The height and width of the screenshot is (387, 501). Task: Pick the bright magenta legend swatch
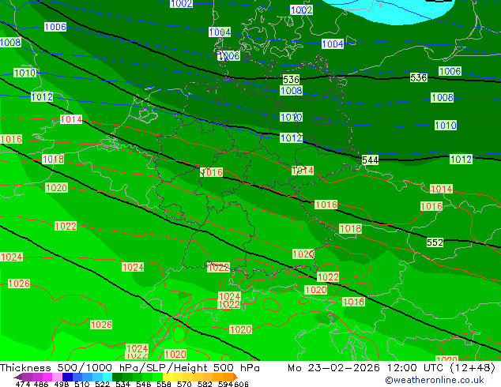pyautogui.click(x=47, y=377)
